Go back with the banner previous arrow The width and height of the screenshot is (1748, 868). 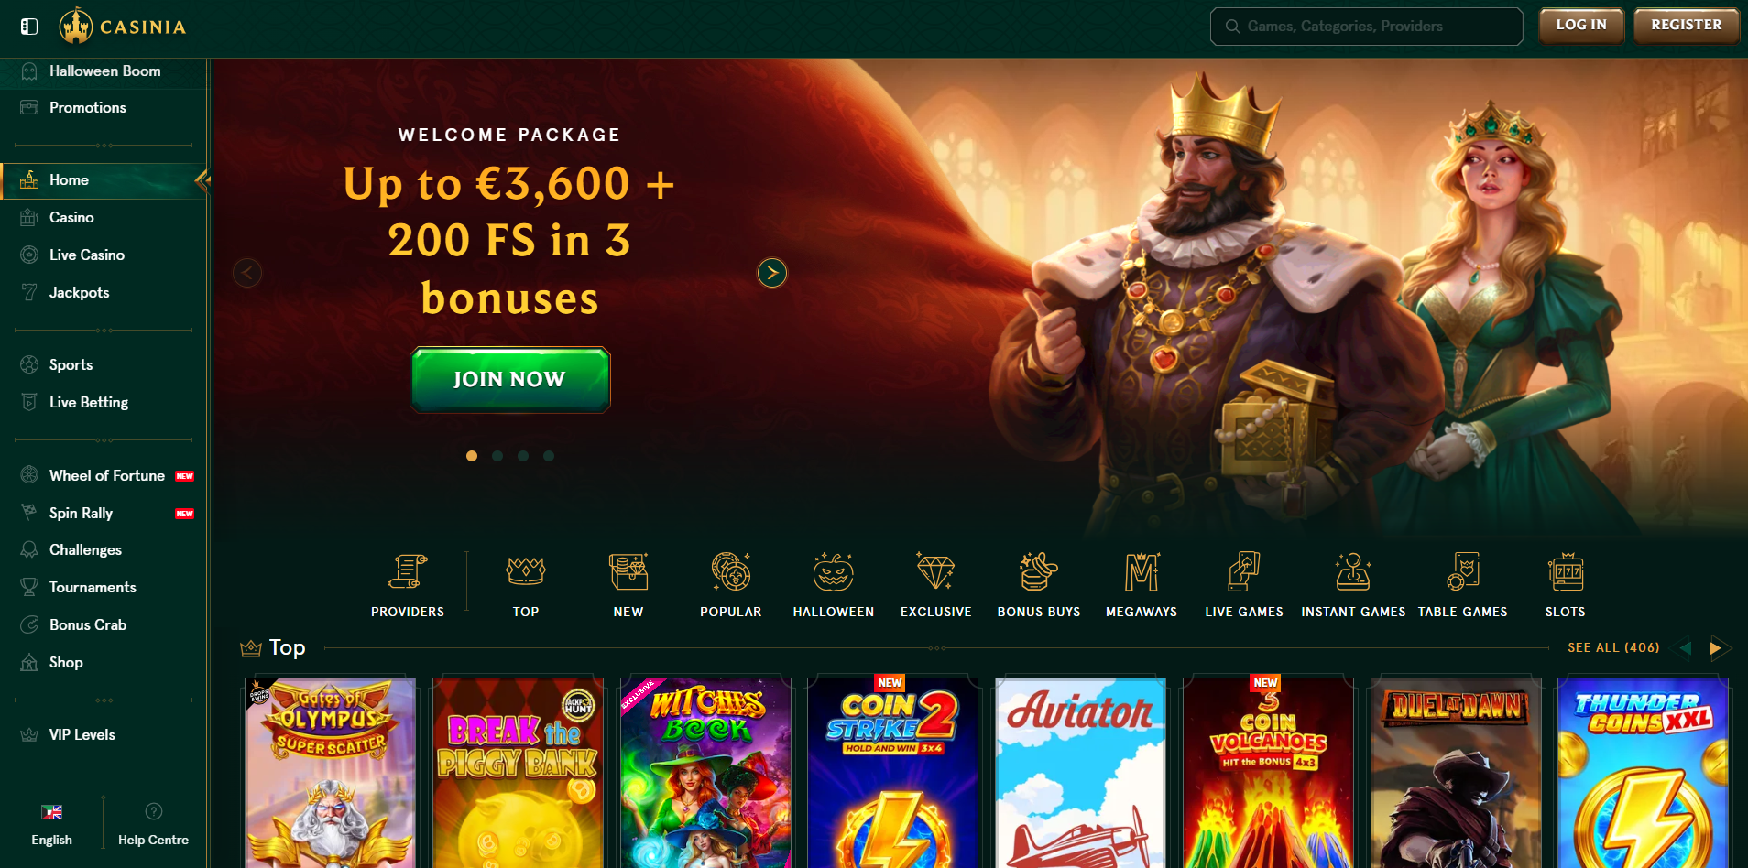[247, 273]
